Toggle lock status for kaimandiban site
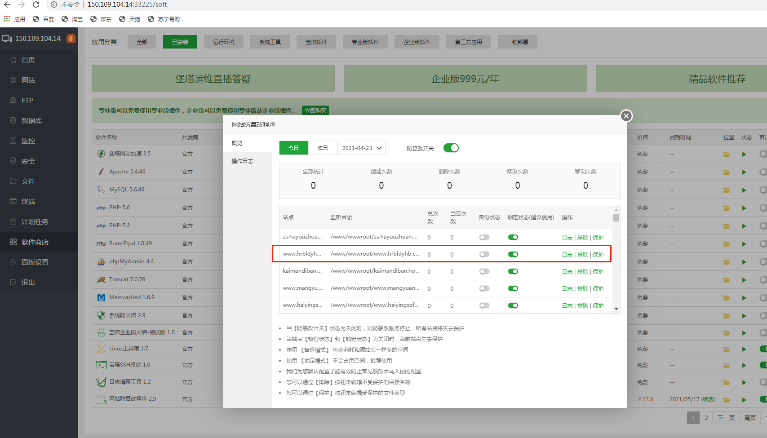This screenshot has width=767, height=438. 513,271
